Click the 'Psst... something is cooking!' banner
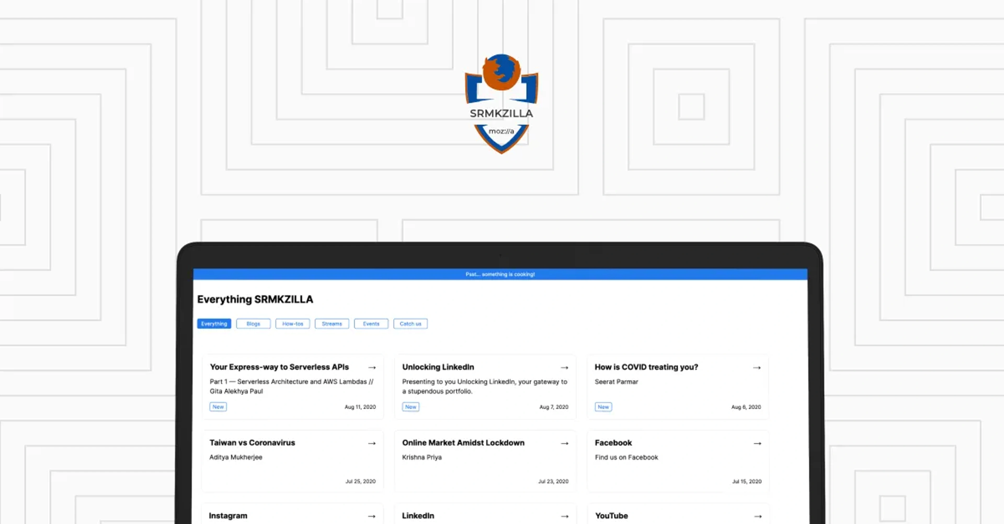Viewport: 1004px width, 524px height. coord(500,275)
